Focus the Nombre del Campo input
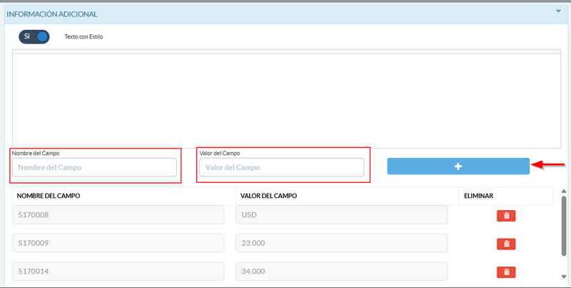Image resolution: width=571 pixels, height=288 pixels. tap(94, 167)
